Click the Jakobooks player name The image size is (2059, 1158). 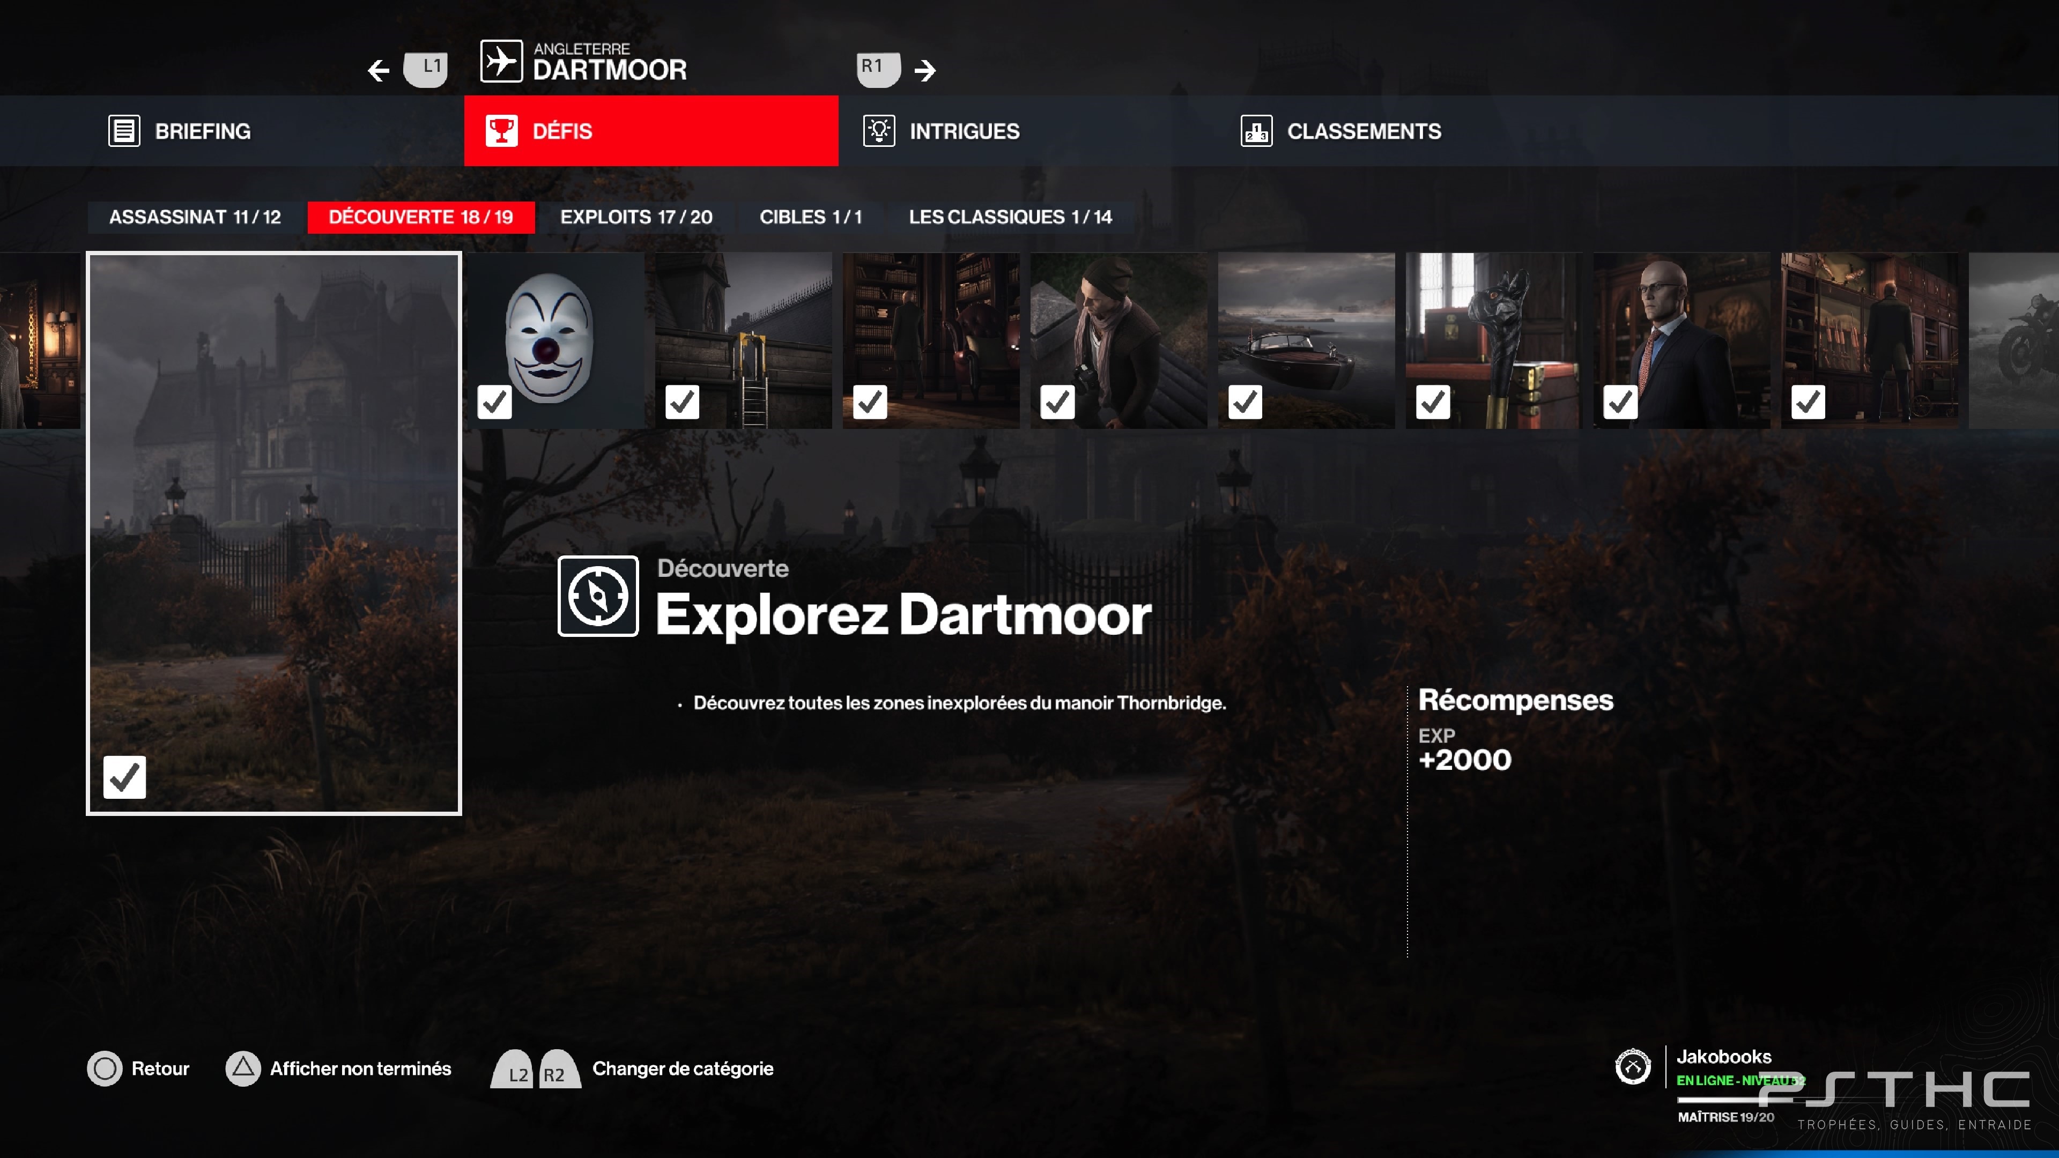click(1724, 1057)
